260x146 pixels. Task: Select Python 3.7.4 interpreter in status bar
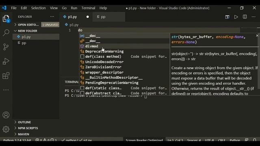(17, 140)
